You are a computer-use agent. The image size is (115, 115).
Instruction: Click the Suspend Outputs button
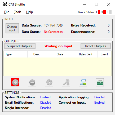tap(20, 46)
